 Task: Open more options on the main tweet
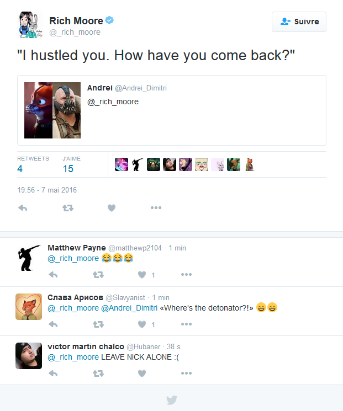pyautogui.click(x=156, y=207)
